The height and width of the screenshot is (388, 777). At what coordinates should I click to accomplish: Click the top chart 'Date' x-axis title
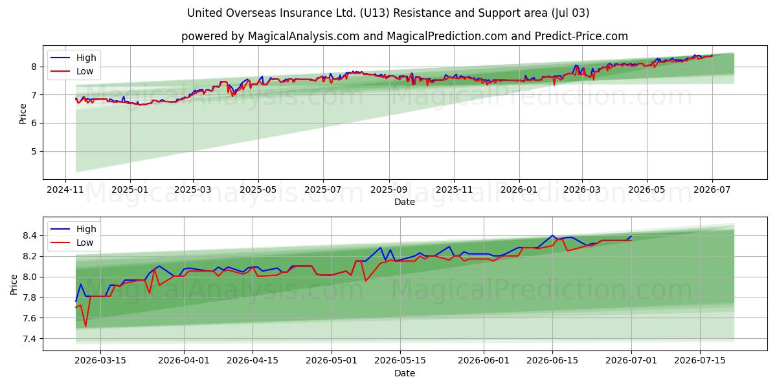[x=405, y=202]
